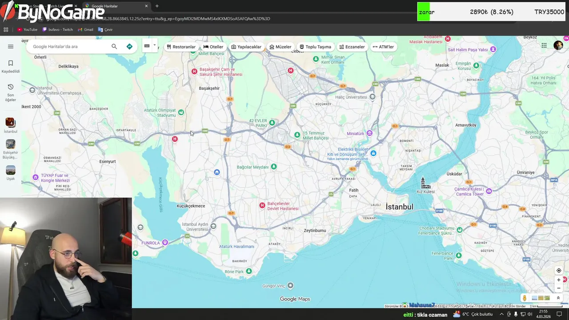Open a new browser tab
Viewport: 569px width, 320px height.
(x=157, y=6)
